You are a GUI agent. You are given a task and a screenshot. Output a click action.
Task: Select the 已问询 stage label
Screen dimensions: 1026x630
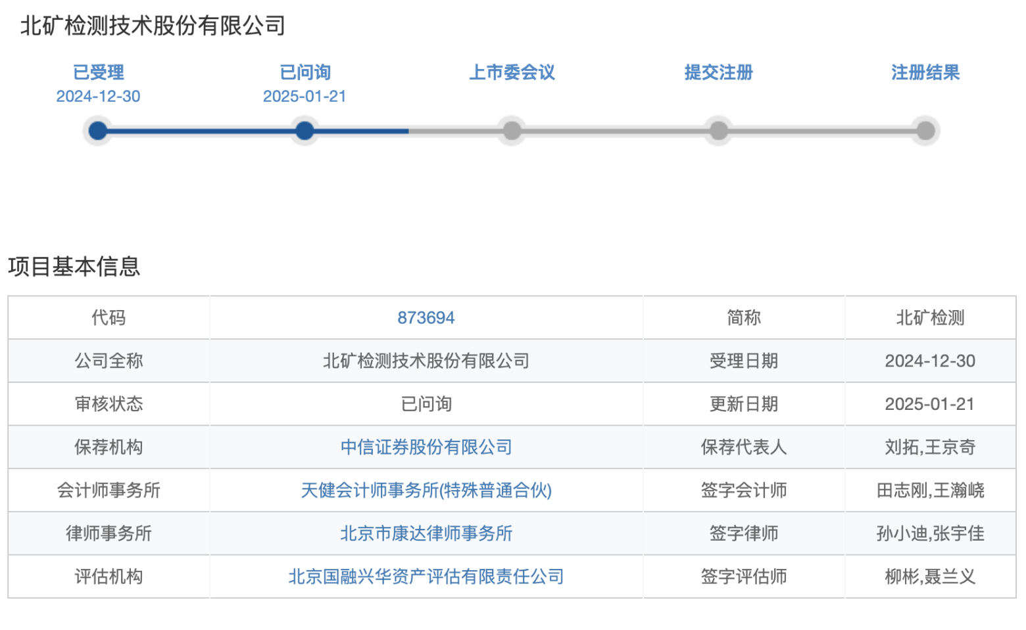point(305,72)
